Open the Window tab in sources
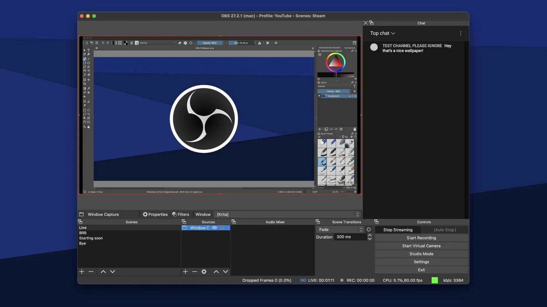The height and width of the screenshot is (307, 547). (x=203, y=214)
